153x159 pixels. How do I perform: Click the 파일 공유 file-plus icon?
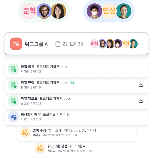14,69
